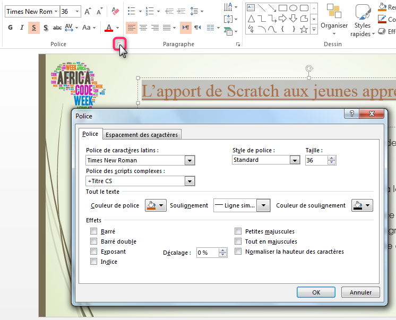Click the dialog help question mark
The height and width of the screenshot is (320, 396).
[351, 114]
